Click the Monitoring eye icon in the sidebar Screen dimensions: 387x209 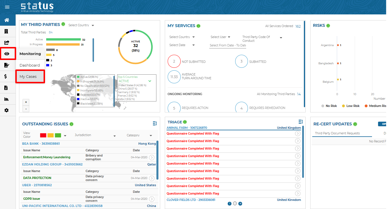click(x=7, y=54)
